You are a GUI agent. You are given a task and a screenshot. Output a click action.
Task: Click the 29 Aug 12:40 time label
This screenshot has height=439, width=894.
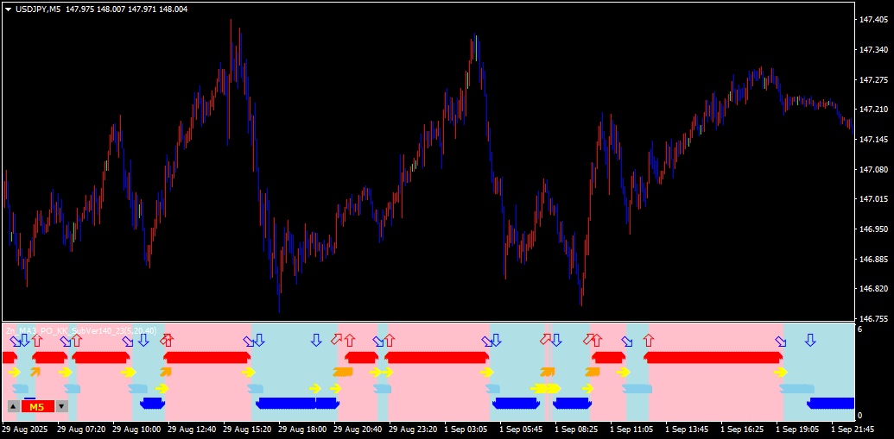192,429
